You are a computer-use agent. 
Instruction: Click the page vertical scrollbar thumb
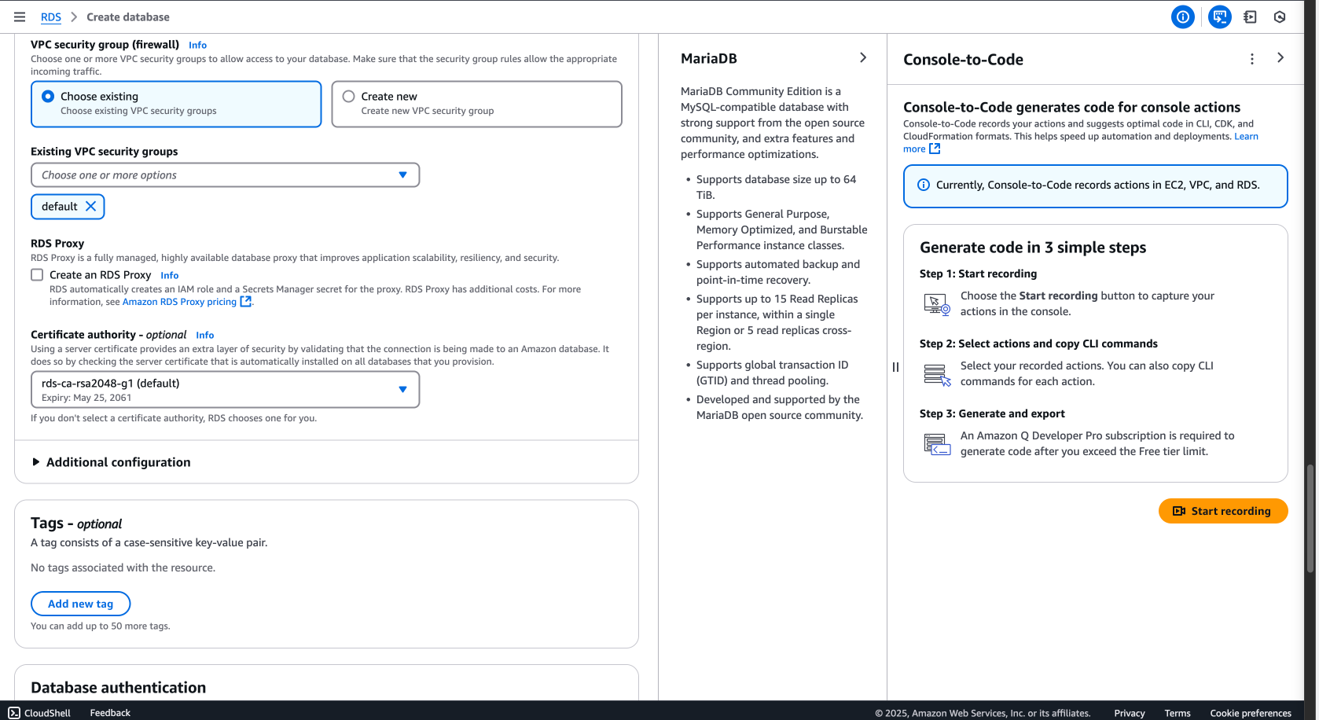pos(1310,519)
